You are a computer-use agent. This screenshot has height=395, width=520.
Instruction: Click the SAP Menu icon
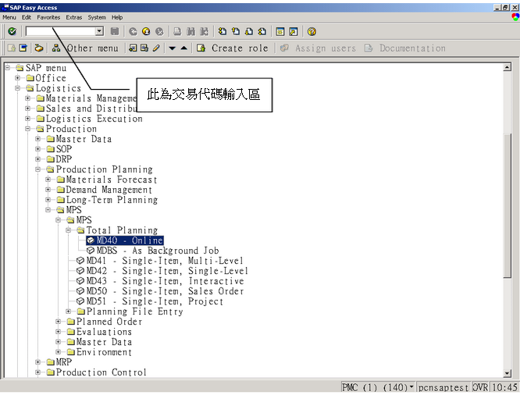pos(23,48)
